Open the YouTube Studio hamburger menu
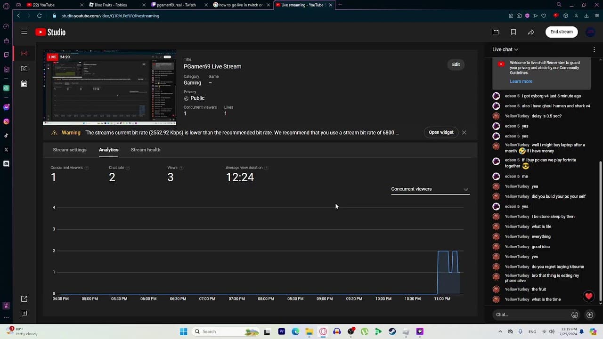Screen dimensions: 603x339 coord(24,32)
